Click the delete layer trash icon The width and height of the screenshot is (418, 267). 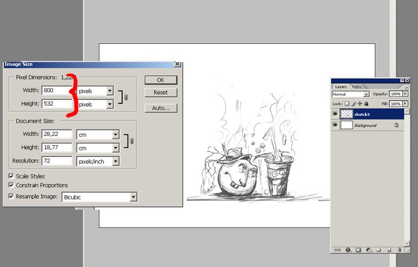click(399, 250)
